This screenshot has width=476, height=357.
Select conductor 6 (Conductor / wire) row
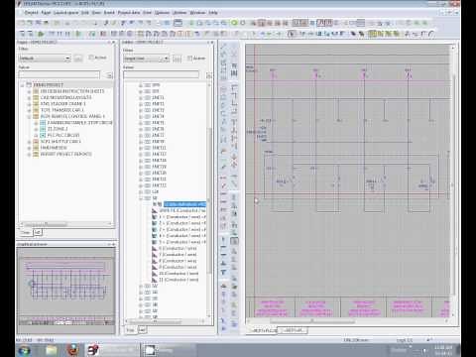pyautogui.click(x=178, y=248)
